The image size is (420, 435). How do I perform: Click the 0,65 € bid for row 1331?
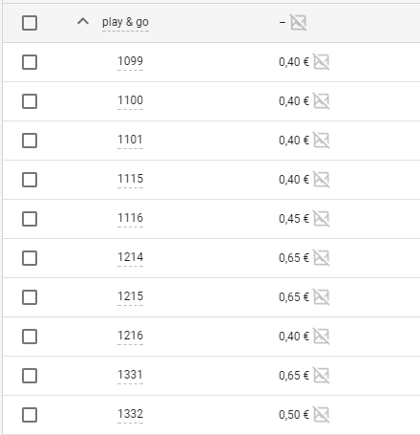[x=294, y=376]
